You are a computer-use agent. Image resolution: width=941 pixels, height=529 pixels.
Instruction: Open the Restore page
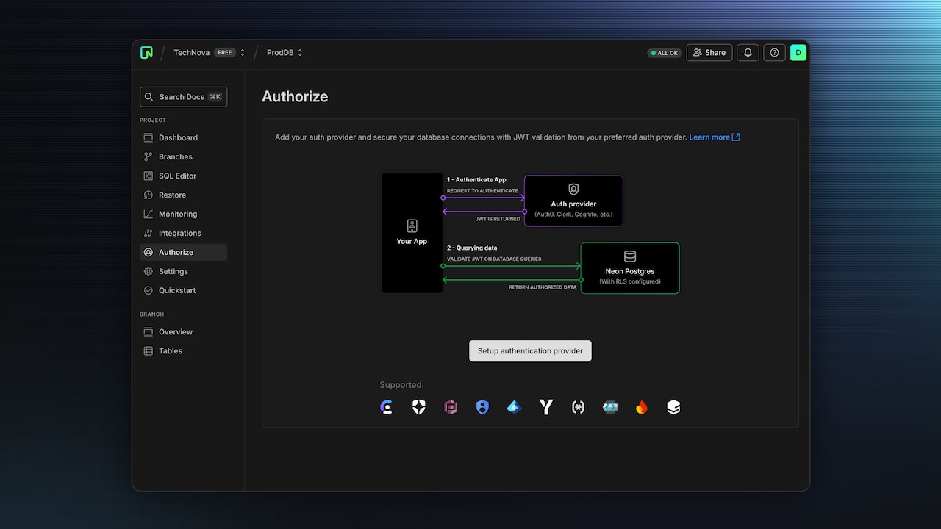pos(184,195)
